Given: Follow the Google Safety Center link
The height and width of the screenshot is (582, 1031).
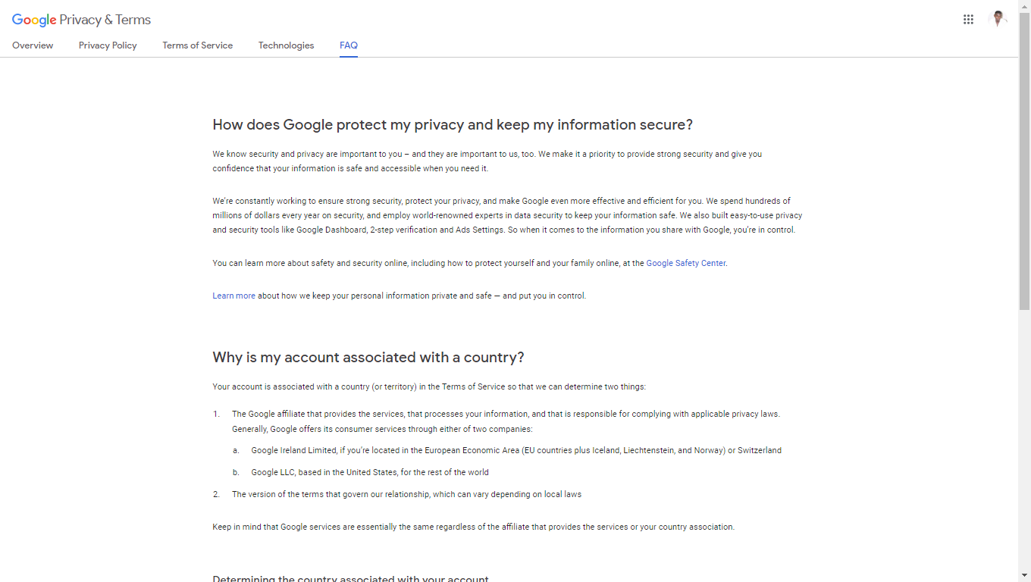Looking at the screenshot, I should pyautogui.click(x=686, y=263).
